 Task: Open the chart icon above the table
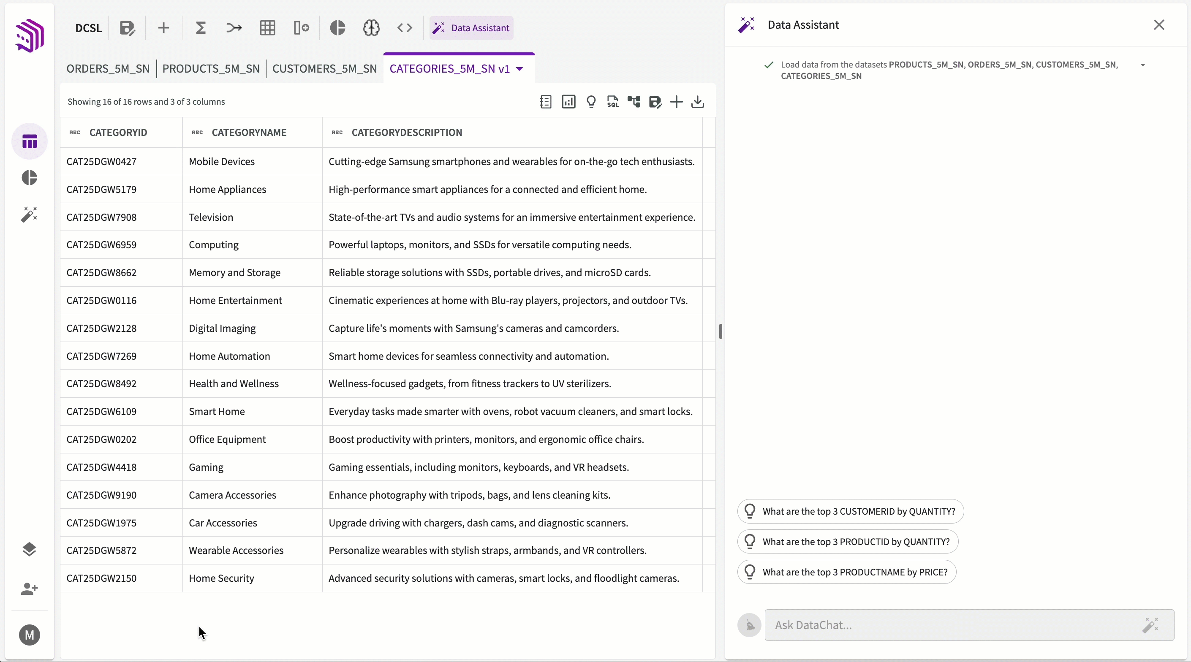[568, 102]
